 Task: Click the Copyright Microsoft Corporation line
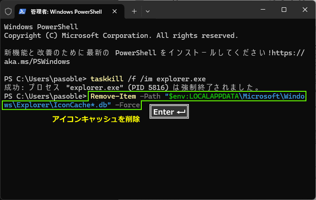pyautogui.click(x=121, y=36)
